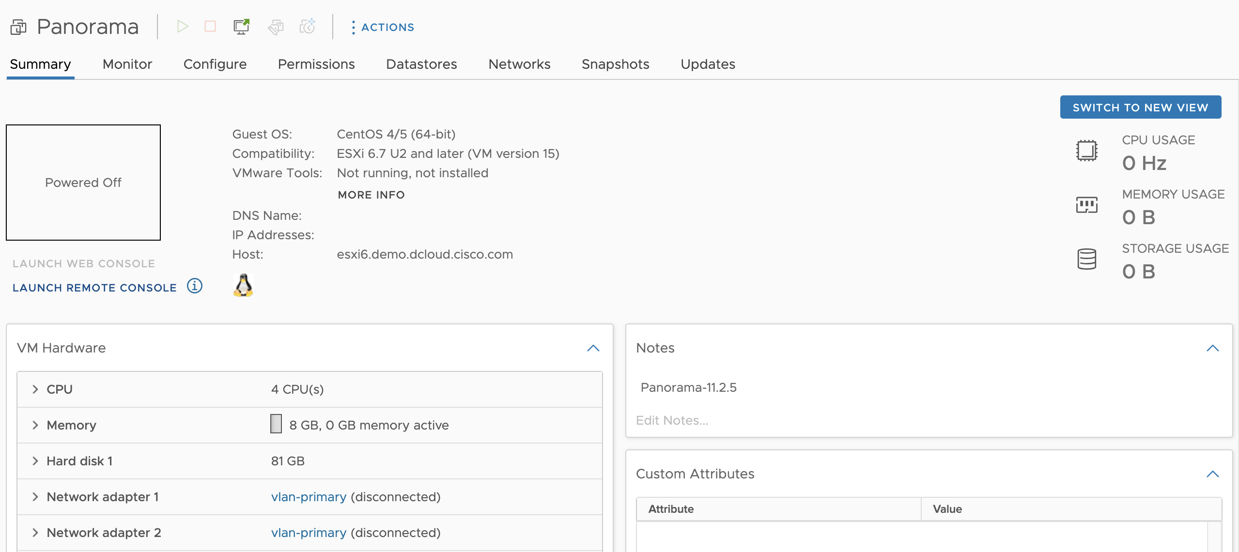Image resolution: width=1239 pixels, height=552 pixels.
Task: Expand the Memory hardware row
Action: click(x=35, y=425)
